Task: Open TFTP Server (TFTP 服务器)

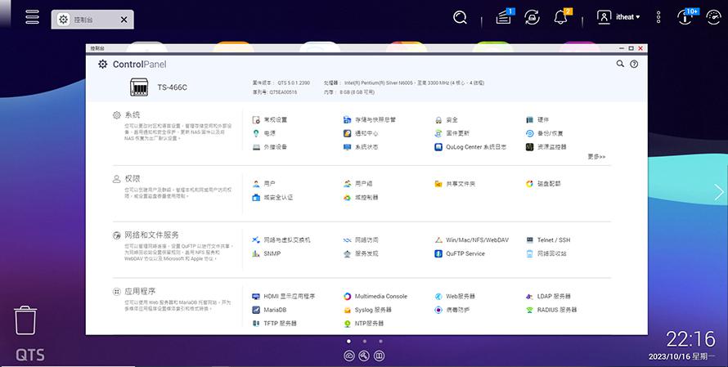Action: [x=274, y=323]
